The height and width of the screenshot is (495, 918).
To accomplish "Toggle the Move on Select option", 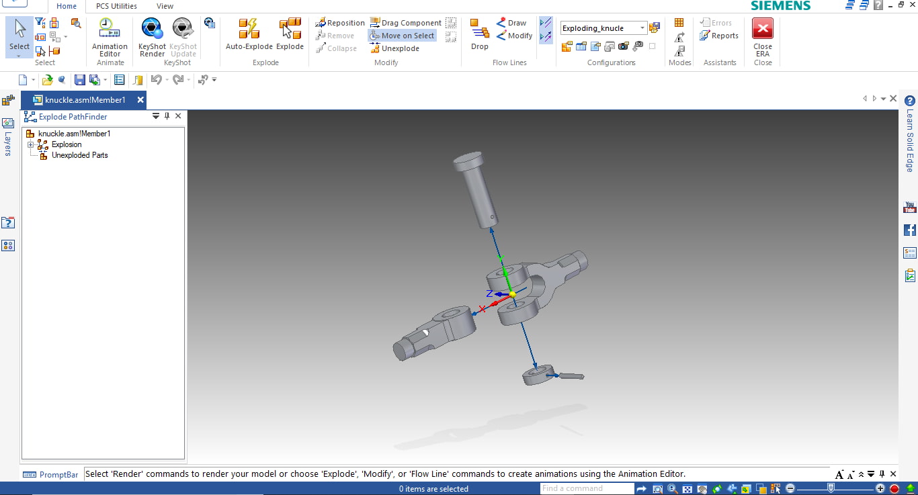I will 402,36.
